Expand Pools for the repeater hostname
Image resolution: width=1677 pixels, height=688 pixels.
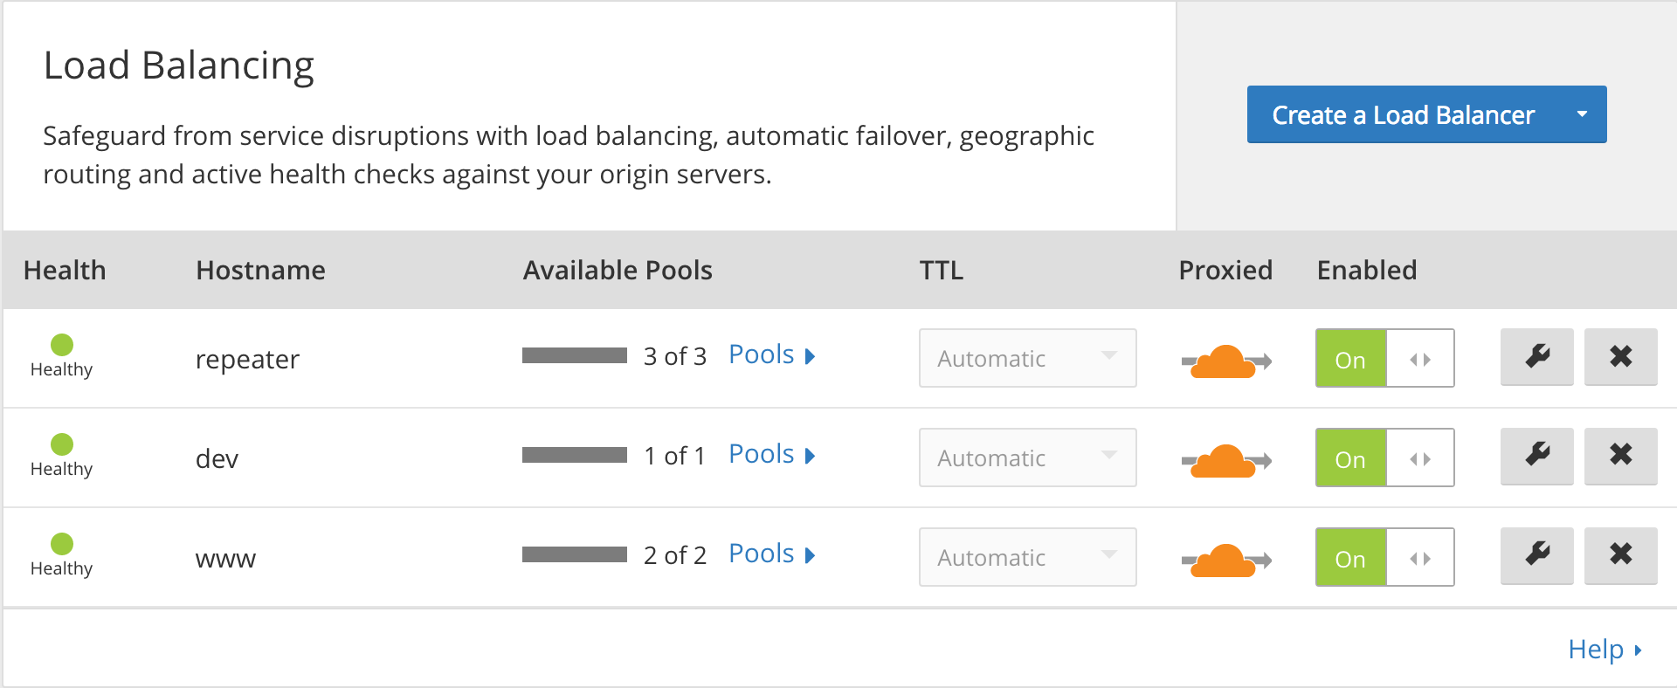click(x=771, y=355)
